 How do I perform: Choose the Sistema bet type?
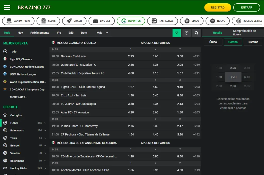[x=253, y=42]
